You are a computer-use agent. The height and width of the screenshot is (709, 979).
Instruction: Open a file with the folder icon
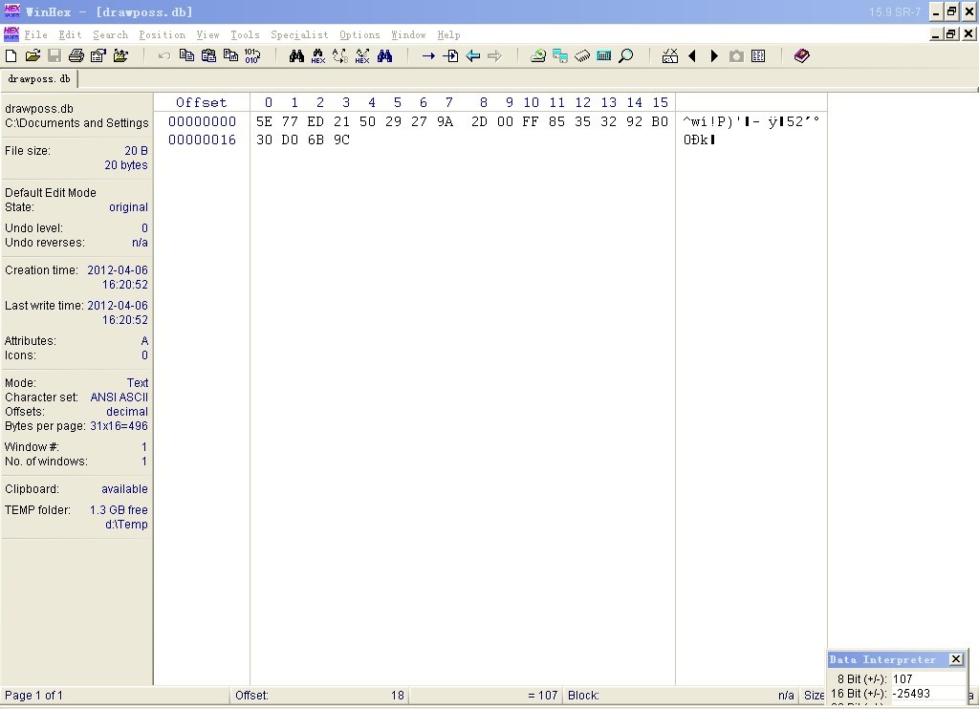click(33, 56)
